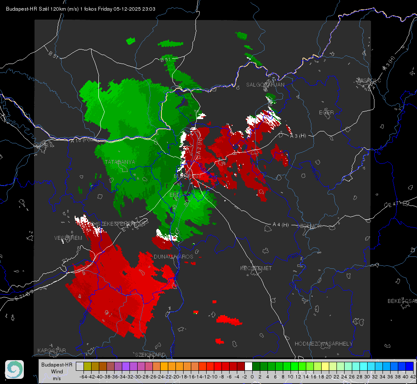
Task: Select the SZEKESFEHERVAR city label
Action: (x=121, y=224)
